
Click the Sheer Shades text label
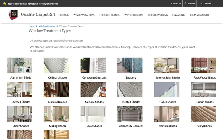click(21, 126)
